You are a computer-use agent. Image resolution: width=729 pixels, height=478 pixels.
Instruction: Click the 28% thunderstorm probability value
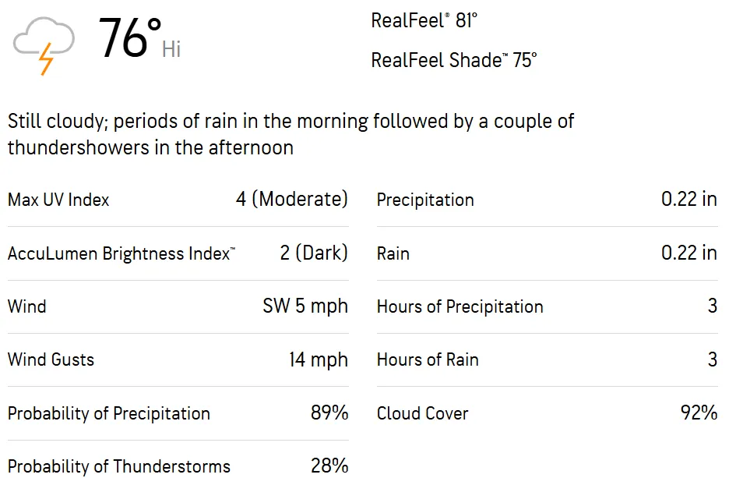[329, 466]
